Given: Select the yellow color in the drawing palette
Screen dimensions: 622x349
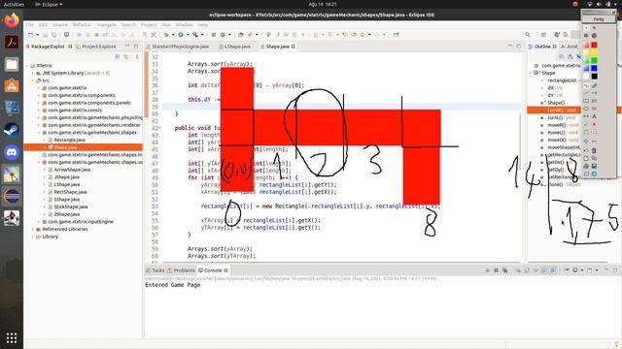Looking at the screenshot, I should 594,52.
